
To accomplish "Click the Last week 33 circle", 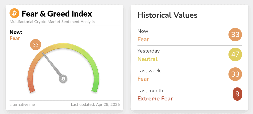I will pos(235,74).
